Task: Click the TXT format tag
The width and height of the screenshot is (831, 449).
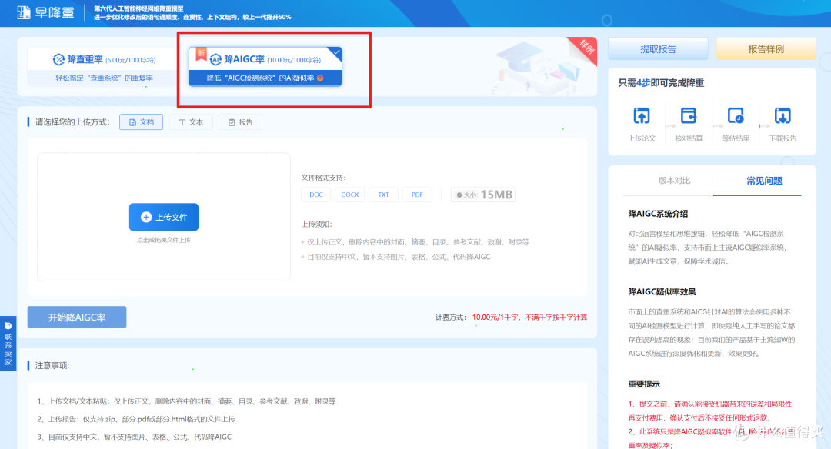Action: pyautogui.click(x=384, y=195)
